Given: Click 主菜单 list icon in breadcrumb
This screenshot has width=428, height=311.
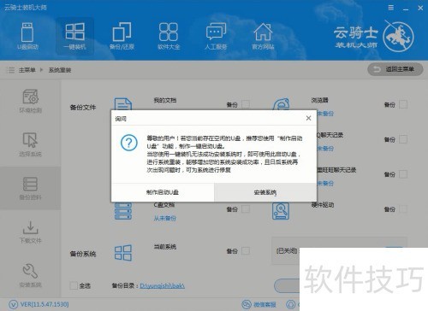Looking at the screenshot, I should tap(10, 70).
